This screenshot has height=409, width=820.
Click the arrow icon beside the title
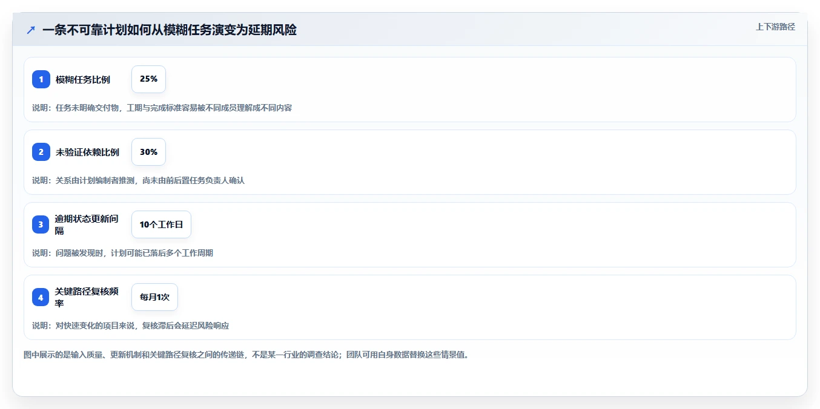click(x=31, y=30)
